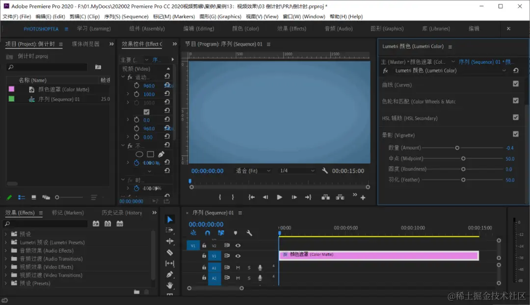Expand Video Transitions folder
530x305 pixels.
pyautogui.click(x=5, y=275)
